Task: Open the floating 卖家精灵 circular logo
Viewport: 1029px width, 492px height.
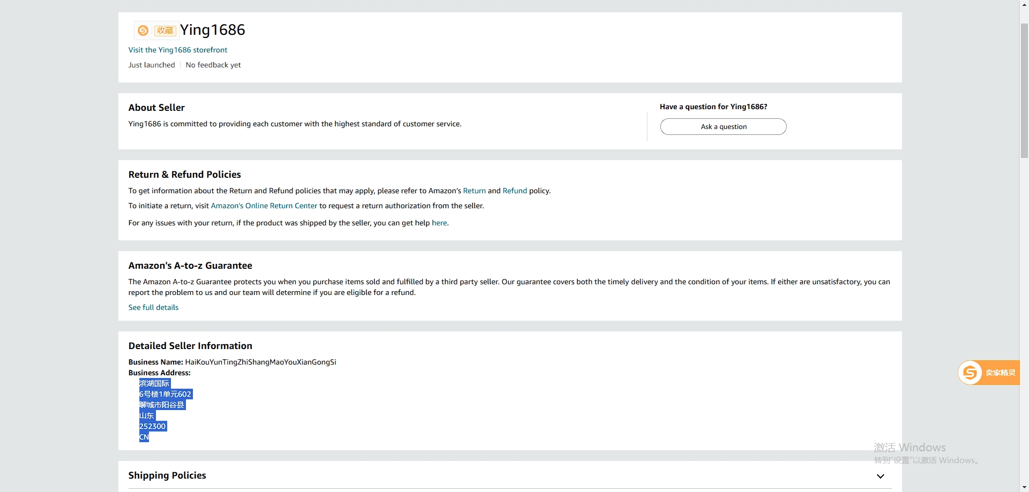Action: pyautogui.click(x=970, y=373)
